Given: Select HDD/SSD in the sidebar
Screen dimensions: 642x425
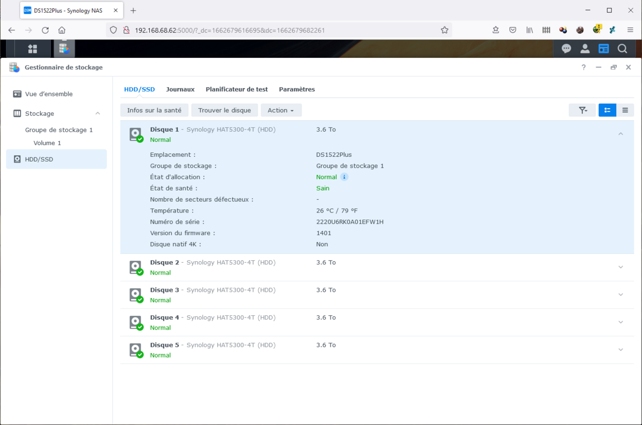Looking at the screenshot, I should tap(56, 159).
